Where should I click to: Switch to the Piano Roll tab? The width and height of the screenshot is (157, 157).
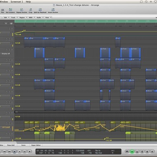click(x=11, y=145)
